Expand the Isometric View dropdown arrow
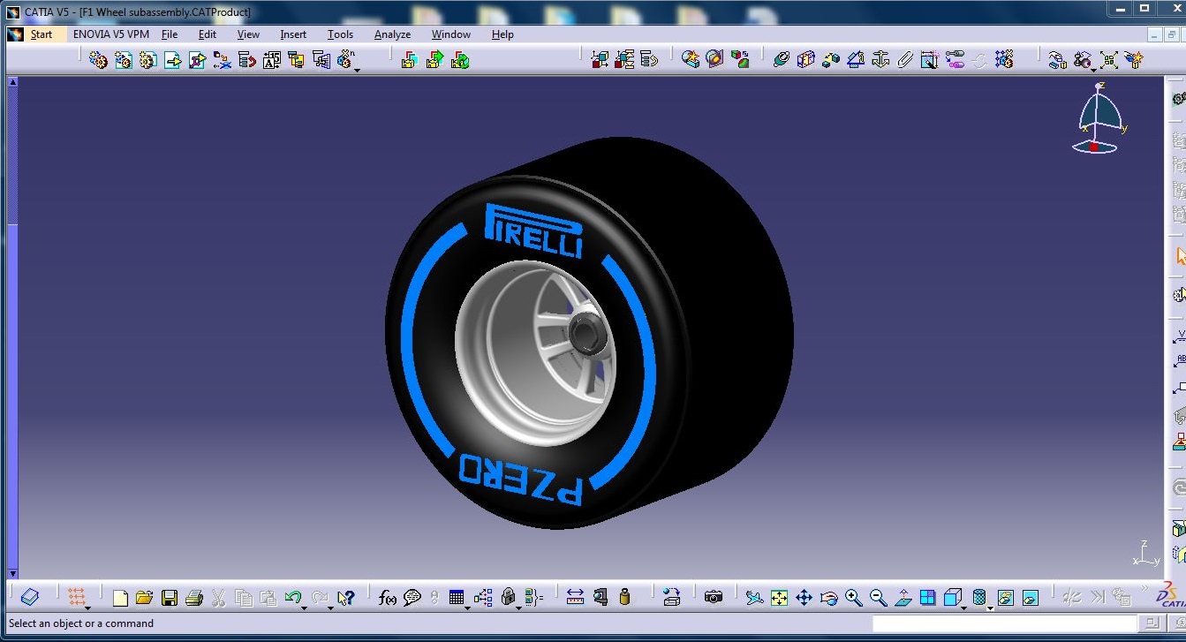 [963, 608]
